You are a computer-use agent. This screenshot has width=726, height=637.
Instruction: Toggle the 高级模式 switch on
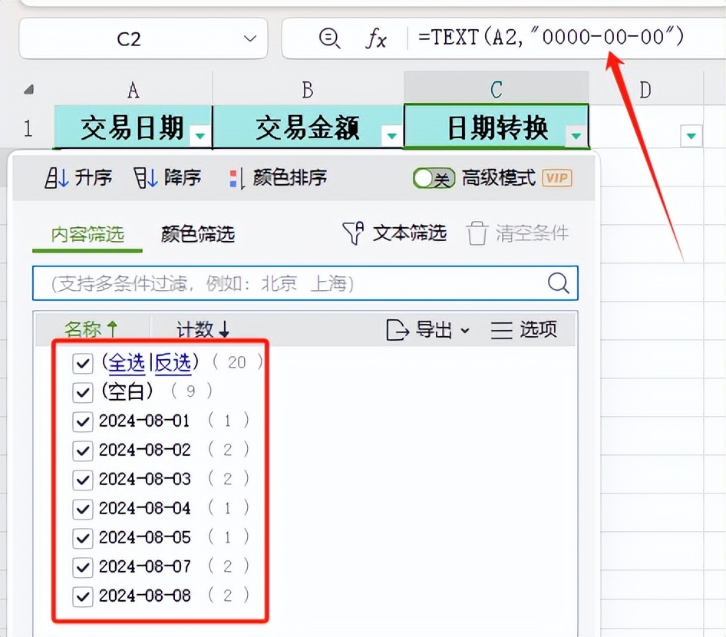point(434,178)
